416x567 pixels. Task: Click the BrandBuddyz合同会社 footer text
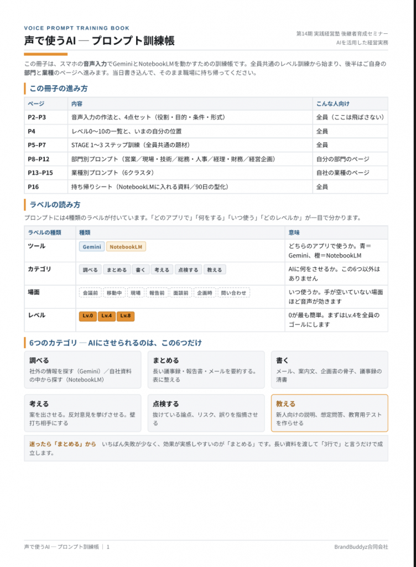point(361,547)
